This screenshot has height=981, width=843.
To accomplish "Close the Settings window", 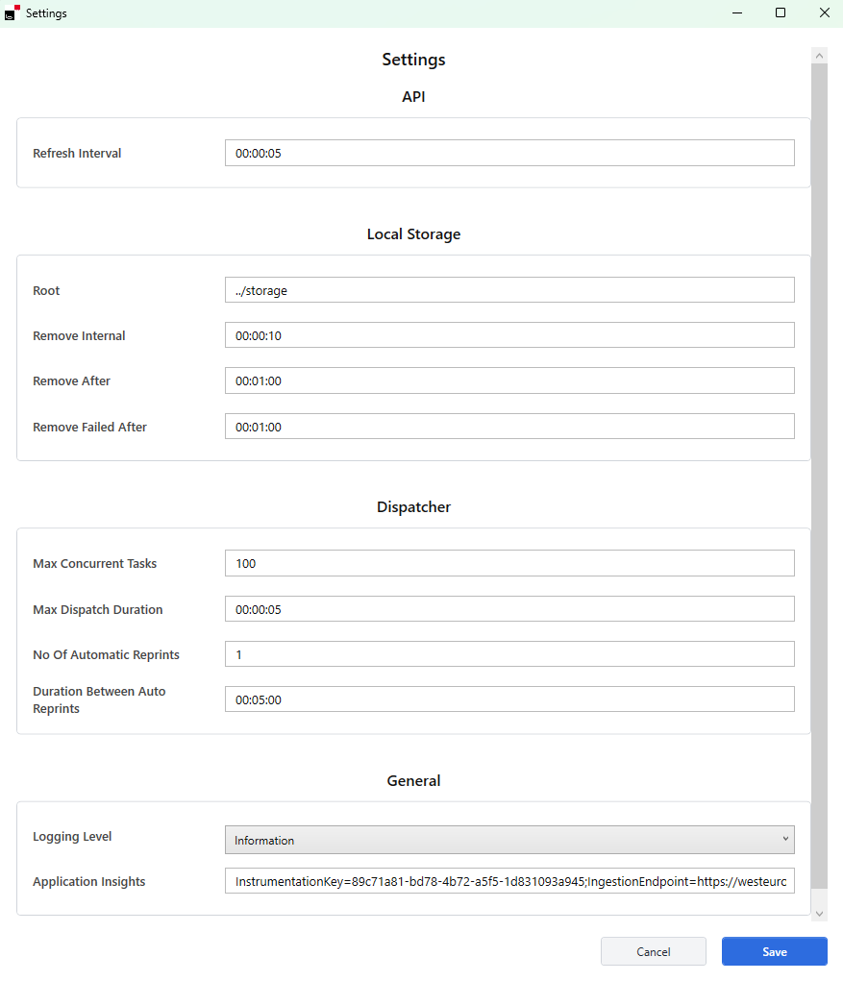I will click(x=824, y=13).
